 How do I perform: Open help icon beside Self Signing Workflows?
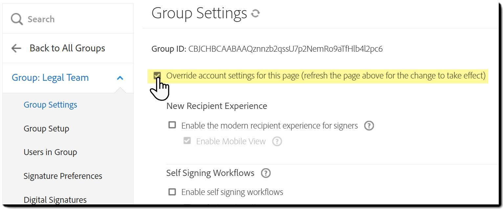266,173
